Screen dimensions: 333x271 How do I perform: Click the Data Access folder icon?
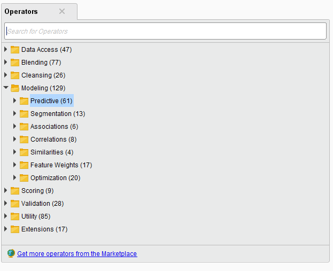(x=15, y=50)
